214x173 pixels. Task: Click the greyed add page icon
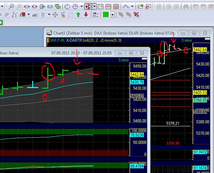tap(159, 6)
